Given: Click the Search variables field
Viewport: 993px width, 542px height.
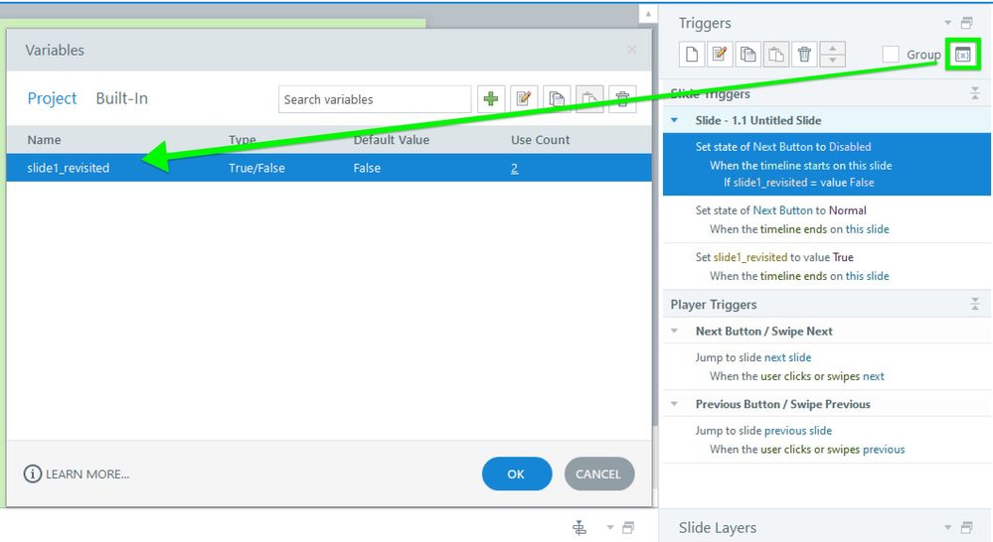Looking at the screenshot, I should pyautogui.click(x=375, y=99).
